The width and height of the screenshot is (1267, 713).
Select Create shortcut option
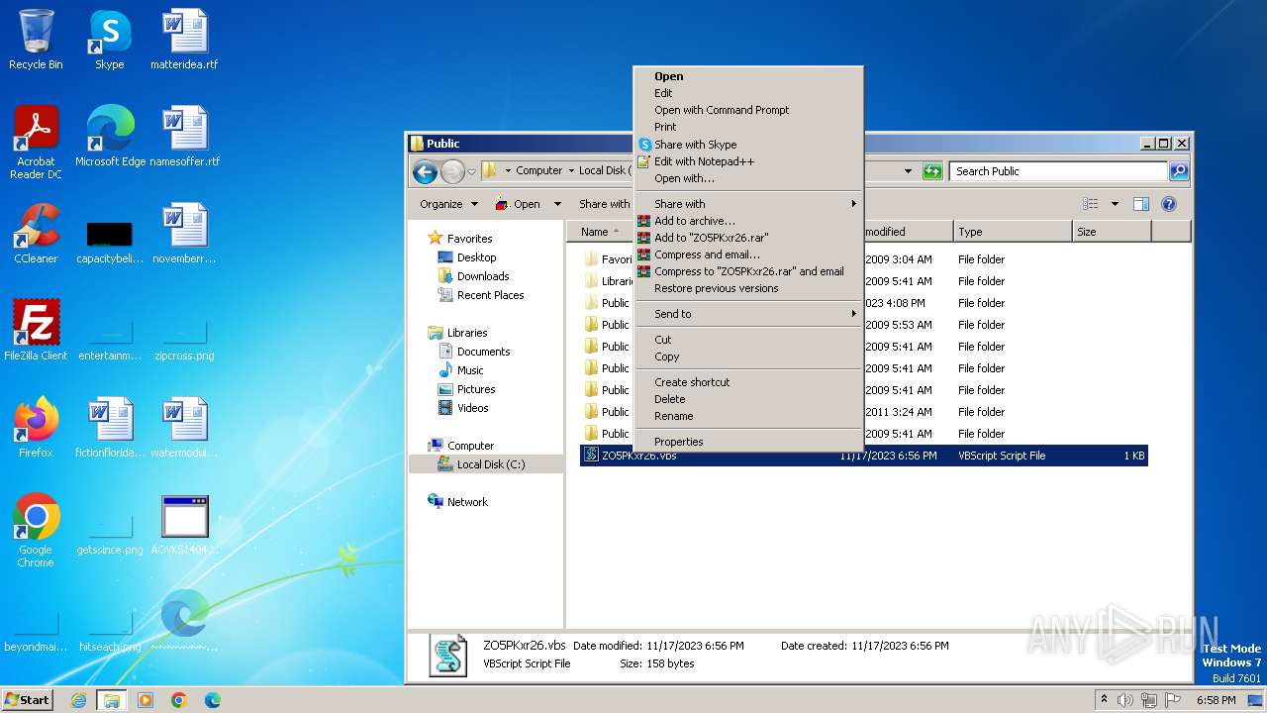pos(748,382)
